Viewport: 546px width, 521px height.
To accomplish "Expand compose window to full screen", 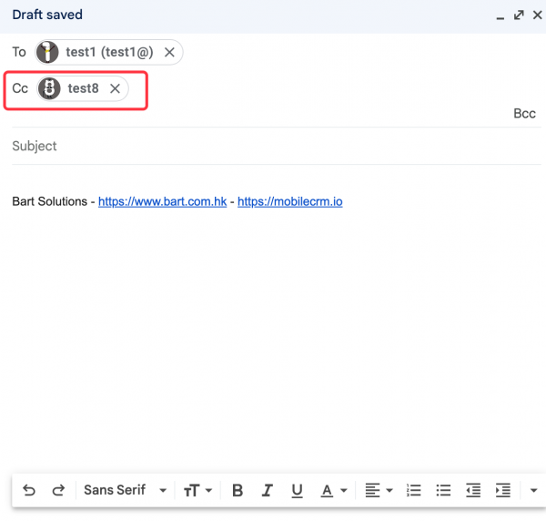I will (519, 15).
